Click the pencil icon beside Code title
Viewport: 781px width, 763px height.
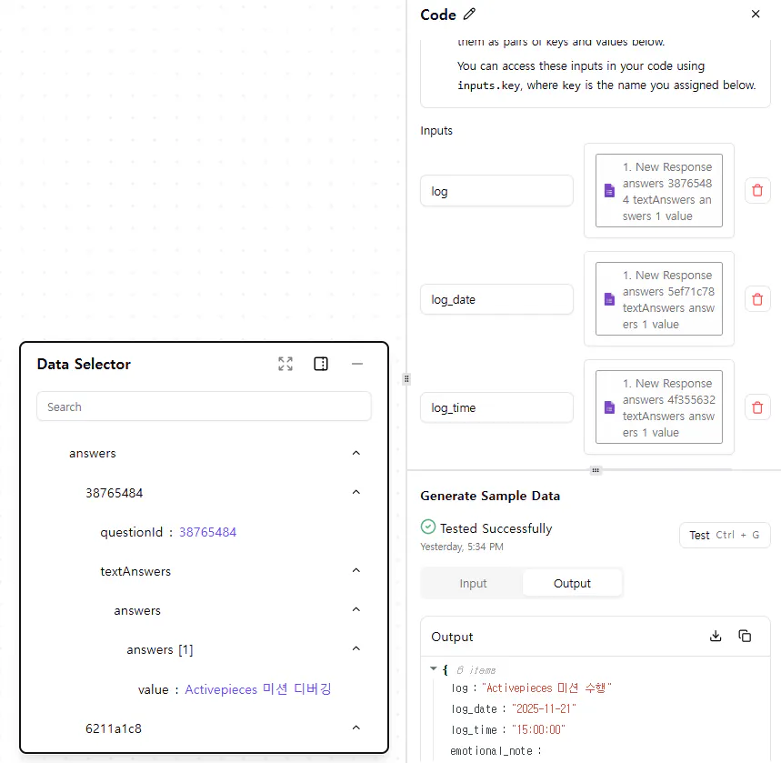pyautogui.click(x=469, y=15)
